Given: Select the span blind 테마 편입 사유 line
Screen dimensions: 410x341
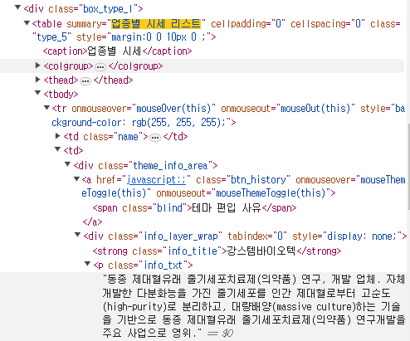Looking at the screenshot, I should tap(194, 208).
